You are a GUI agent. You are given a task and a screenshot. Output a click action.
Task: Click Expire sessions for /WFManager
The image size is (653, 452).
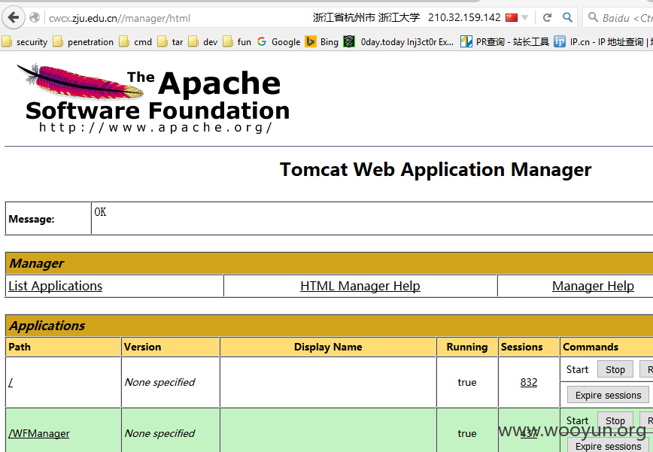[x=608, y=446]
